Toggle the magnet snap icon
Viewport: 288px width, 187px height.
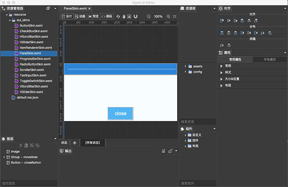click(135, 16)
